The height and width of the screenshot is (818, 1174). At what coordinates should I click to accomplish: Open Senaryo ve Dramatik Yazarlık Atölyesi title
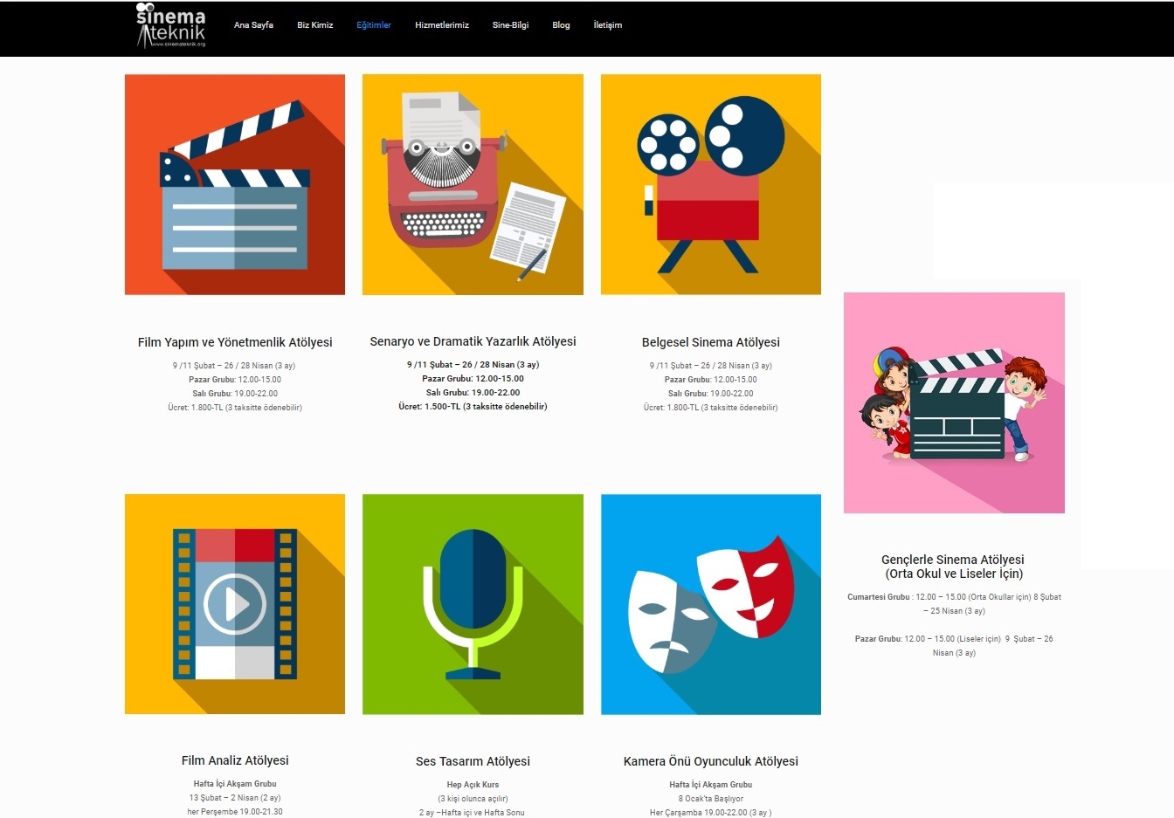pos(473,341)
